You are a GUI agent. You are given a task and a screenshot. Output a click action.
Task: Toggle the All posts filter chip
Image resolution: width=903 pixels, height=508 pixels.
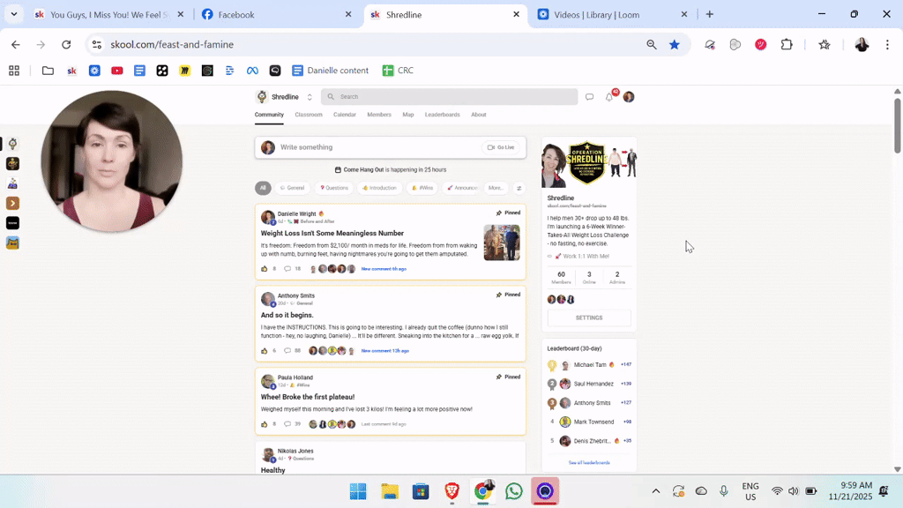click(x=263, y=188)
